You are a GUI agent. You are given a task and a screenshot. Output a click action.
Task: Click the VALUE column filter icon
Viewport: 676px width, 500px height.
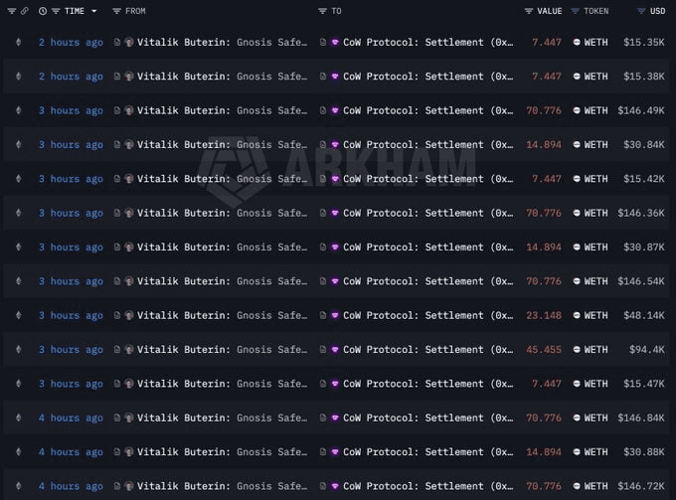pos(529,11)
